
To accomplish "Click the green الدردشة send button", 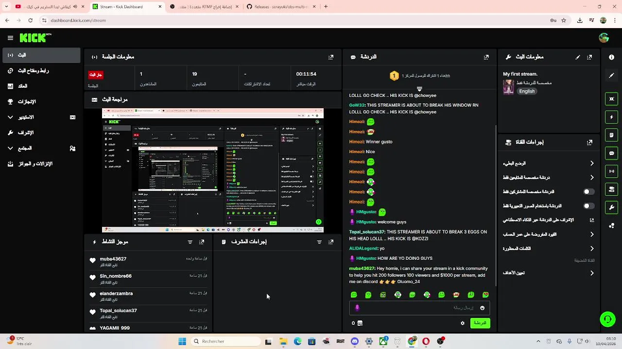I will coord(480,323).
